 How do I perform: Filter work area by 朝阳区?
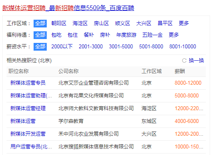59,24
